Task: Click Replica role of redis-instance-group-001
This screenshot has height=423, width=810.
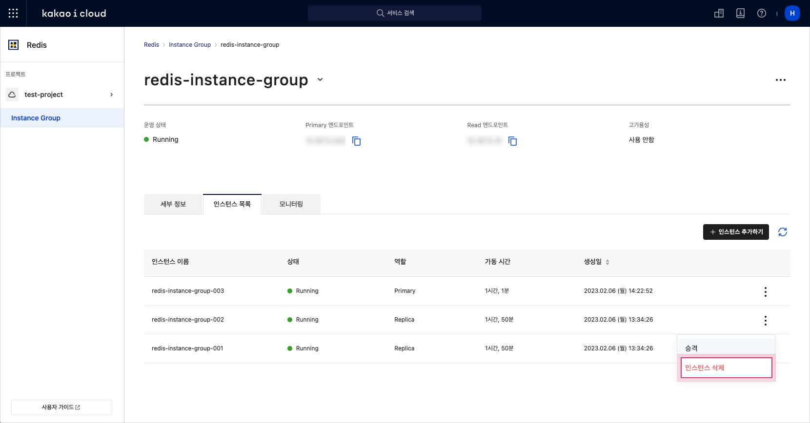Action: coord(405,348)
